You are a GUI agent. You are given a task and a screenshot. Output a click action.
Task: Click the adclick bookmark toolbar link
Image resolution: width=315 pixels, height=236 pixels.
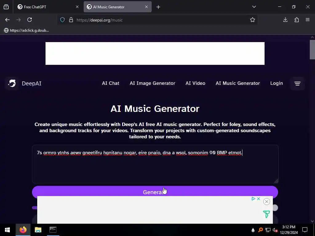coord(26,30)
